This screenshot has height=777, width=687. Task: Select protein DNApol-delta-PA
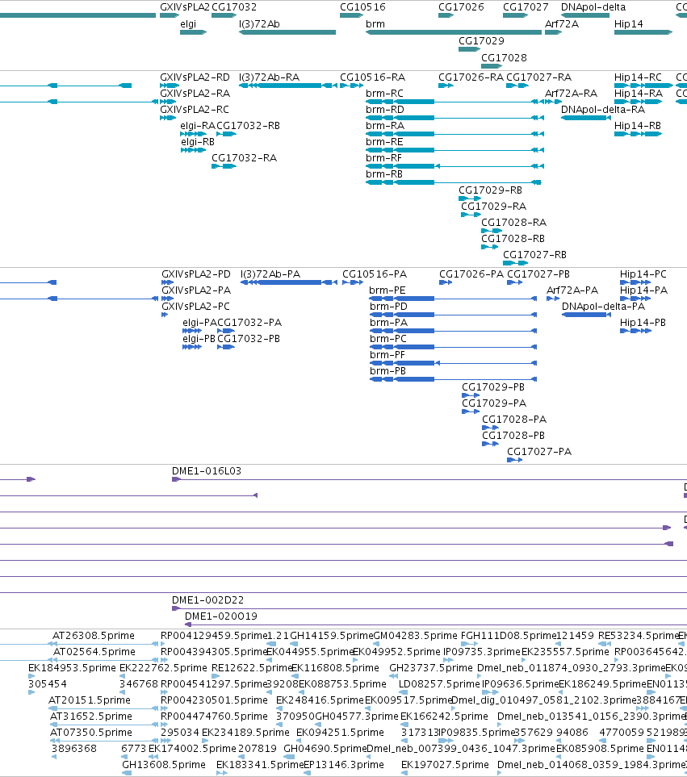[586, 315]
